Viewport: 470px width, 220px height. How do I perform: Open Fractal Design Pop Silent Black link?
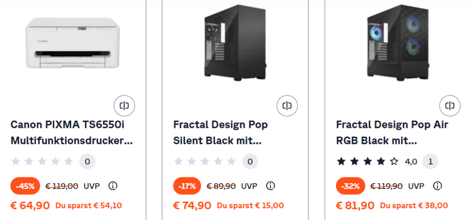[220, 133]
